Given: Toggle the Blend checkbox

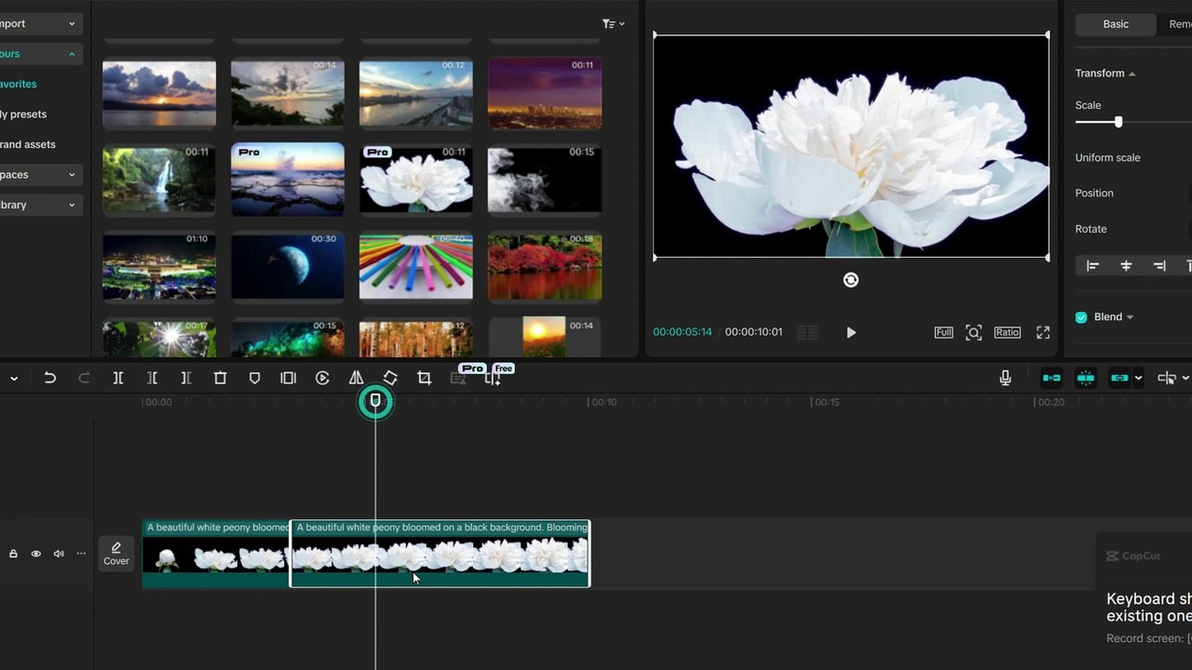Looking at the screenshot, I should coord(1081,317).
